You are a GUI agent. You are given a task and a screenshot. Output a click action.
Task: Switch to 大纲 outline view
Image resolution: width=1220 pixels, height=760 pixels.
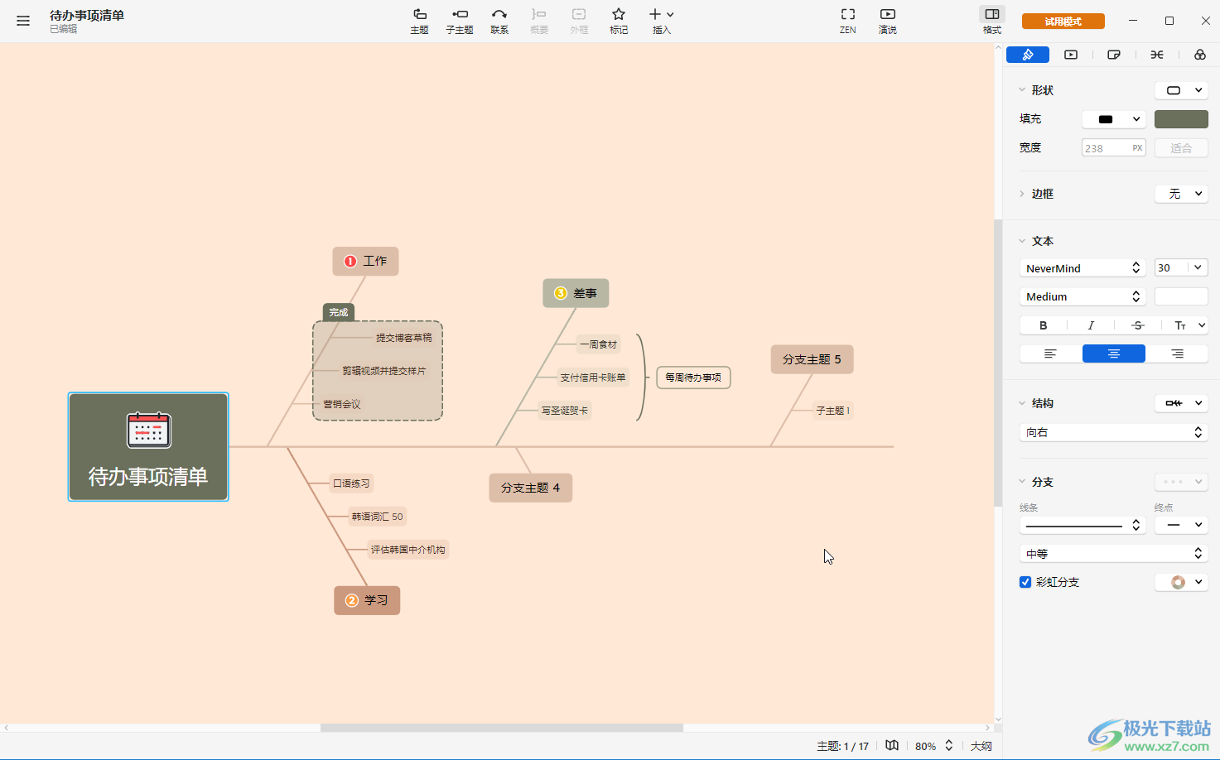(981, 746)
